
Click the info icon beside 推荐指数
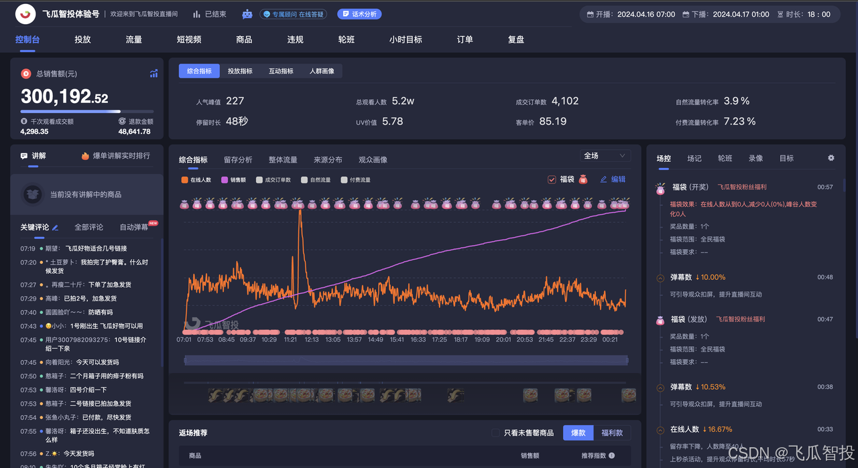[612, 456]
